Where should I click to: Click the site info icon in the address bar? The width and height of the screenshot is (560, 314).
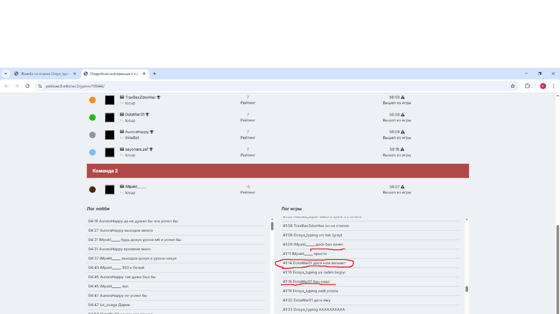(x=40, y=86)
